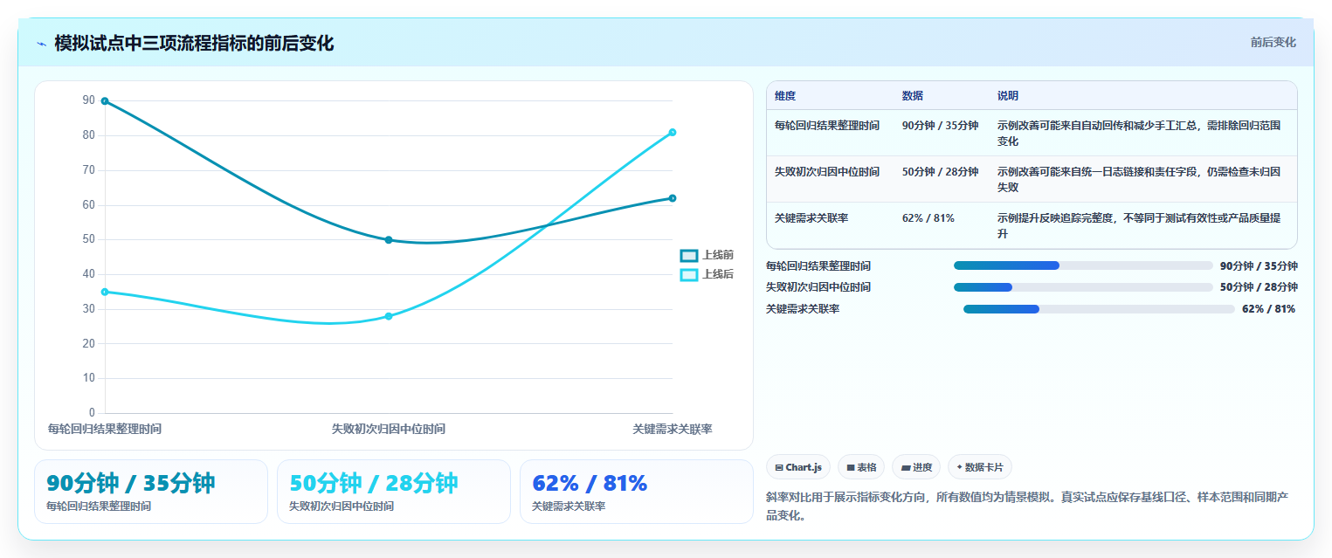This screenshot has width=1332, height=558.
Task: Click the title 模拟试点中三项流程指标的前后变化
Action: (x=194, y=44)
